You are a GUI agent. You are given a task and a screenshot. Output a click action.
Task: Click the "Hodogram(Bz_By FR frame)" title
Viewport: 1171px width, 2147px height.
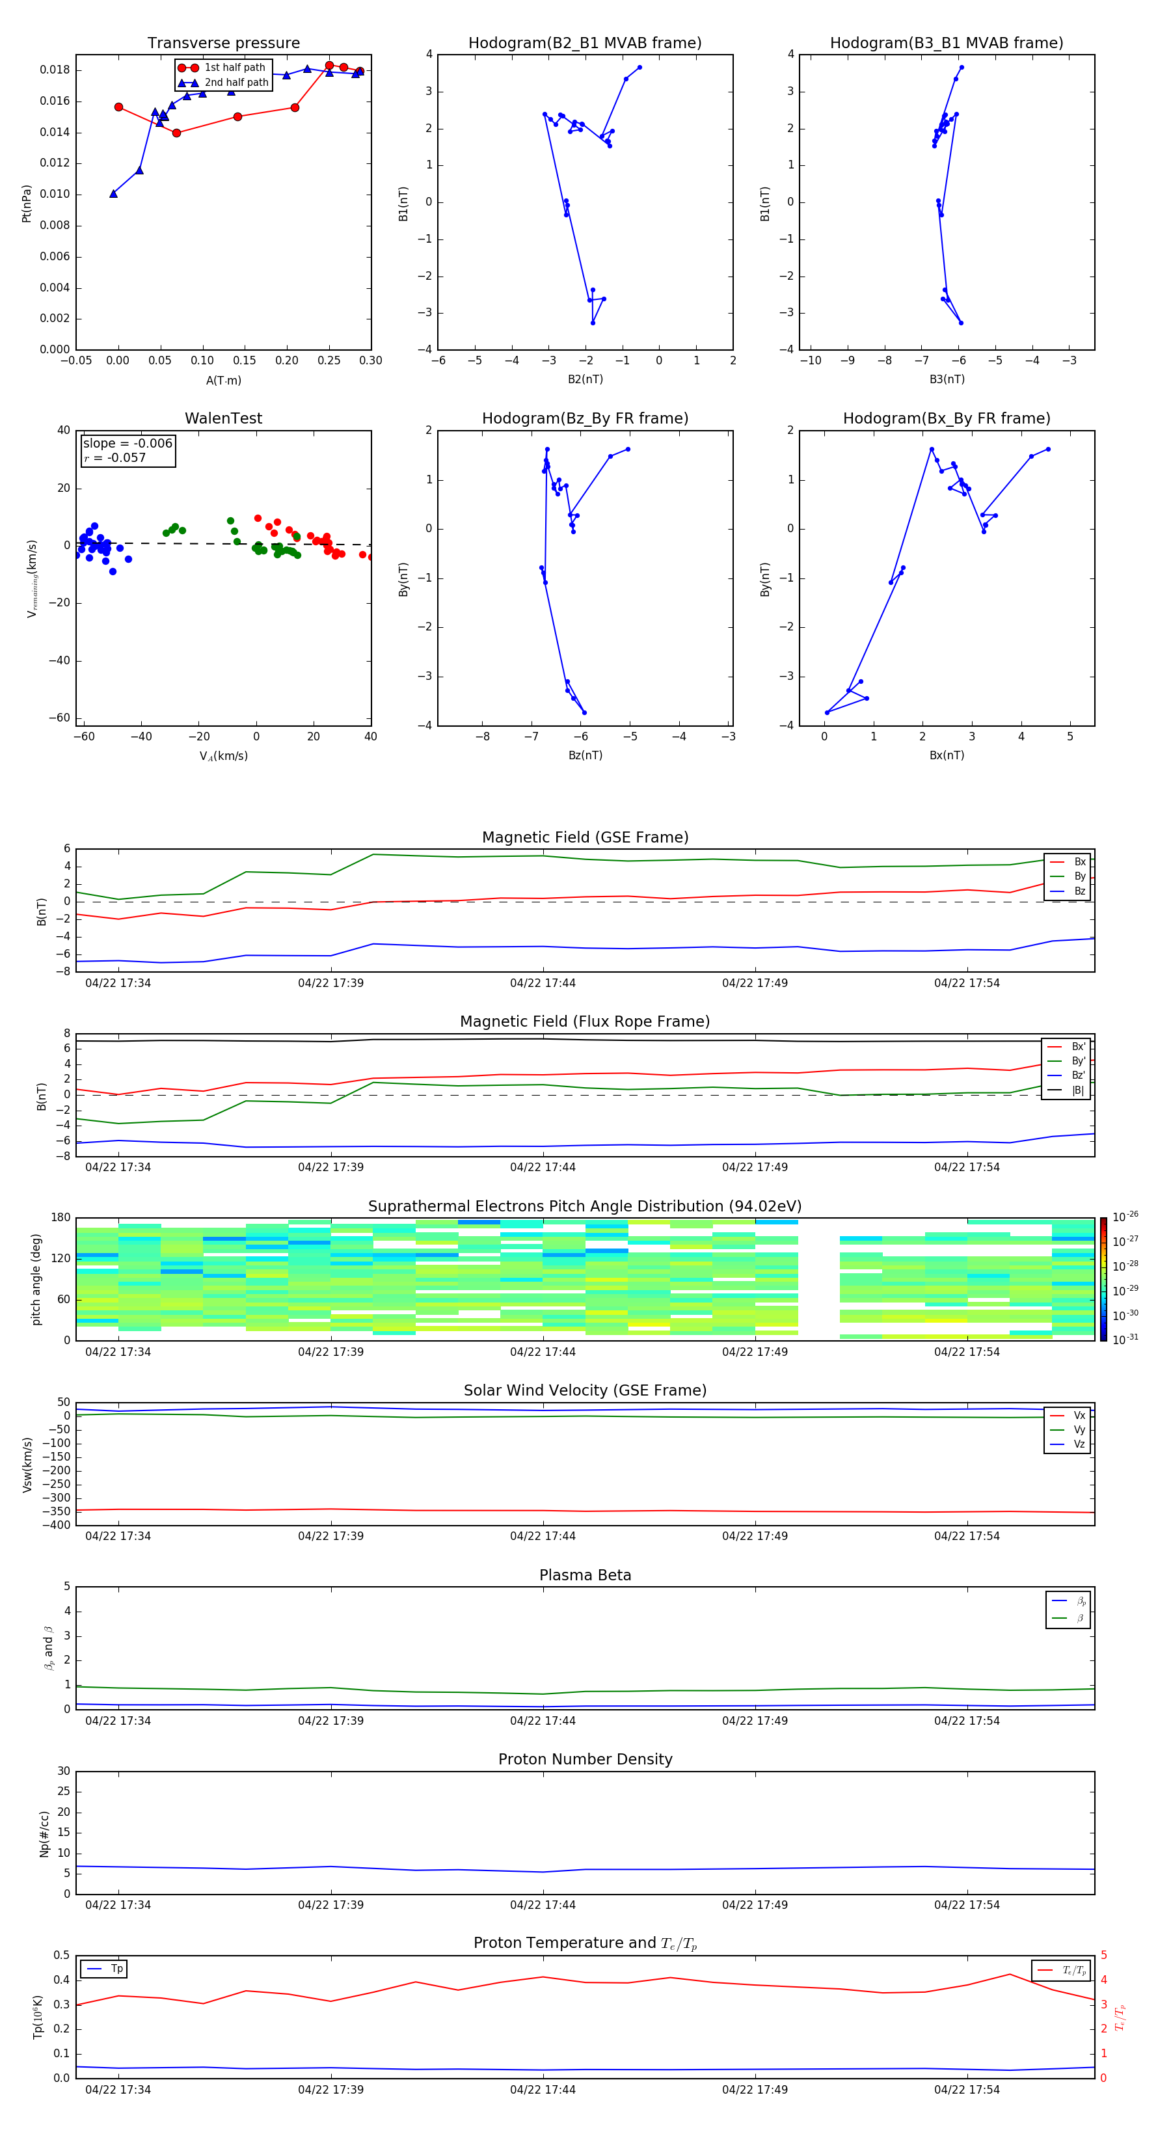click(585, 418)
